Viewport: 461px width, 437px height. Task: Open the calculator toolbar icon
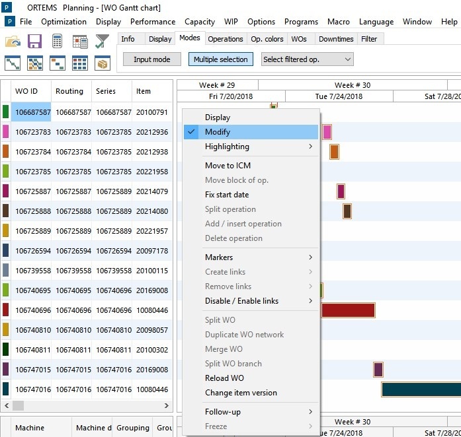(57, 41)
